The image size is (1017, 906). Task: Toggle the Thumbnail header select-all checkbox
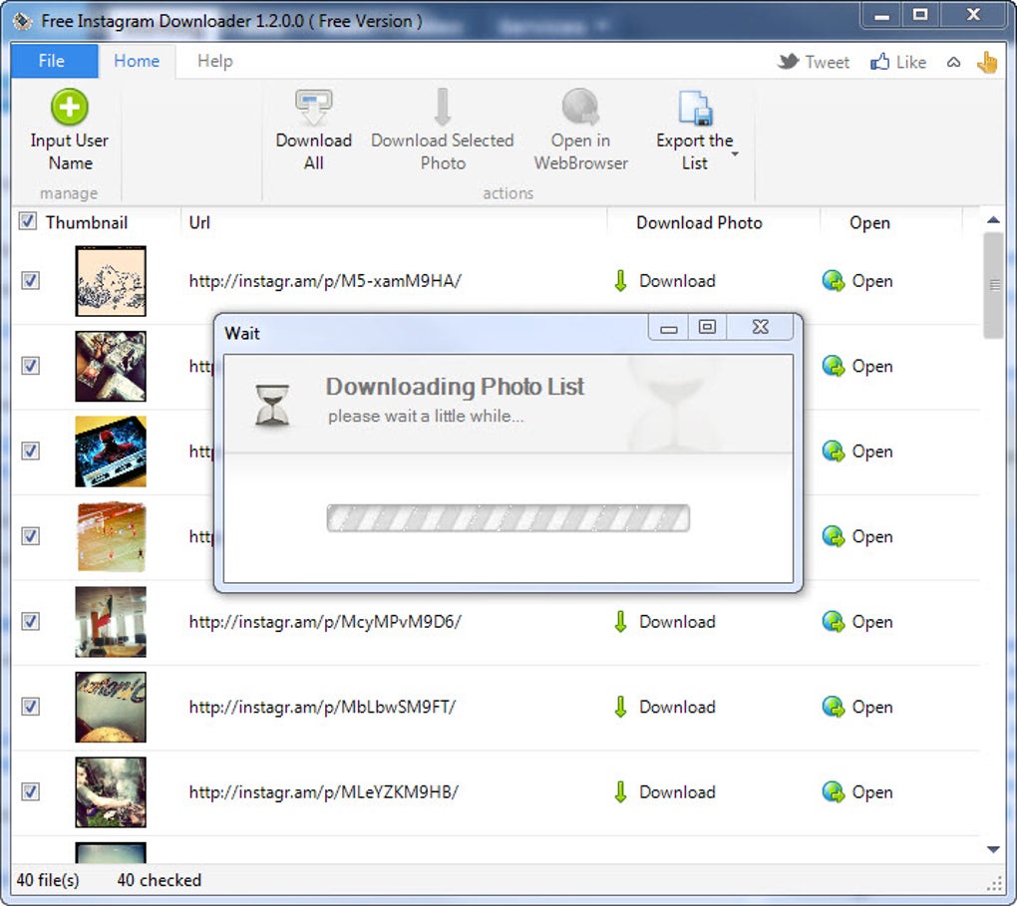click(27, 221)
